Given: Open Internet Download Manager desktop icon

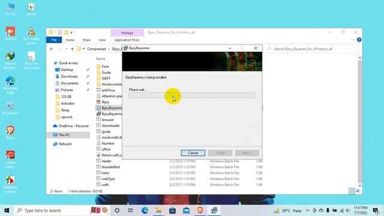Looking at the screenshot, I should coord(10,60).
